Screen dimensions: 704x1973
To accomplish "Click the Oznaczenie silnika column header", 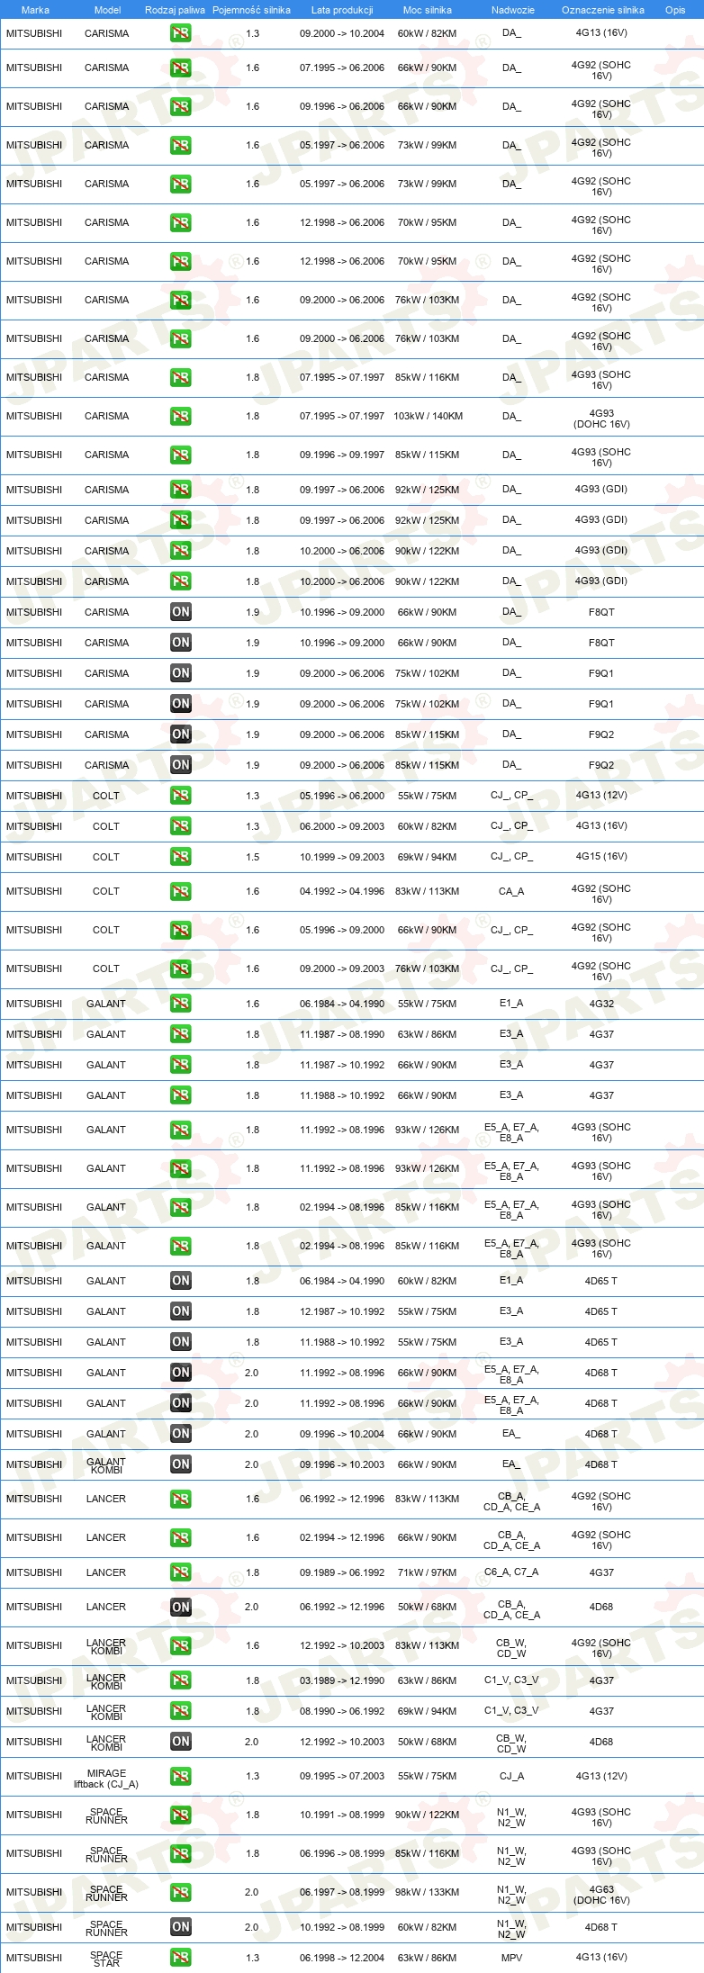I will (x=602, y=10).
